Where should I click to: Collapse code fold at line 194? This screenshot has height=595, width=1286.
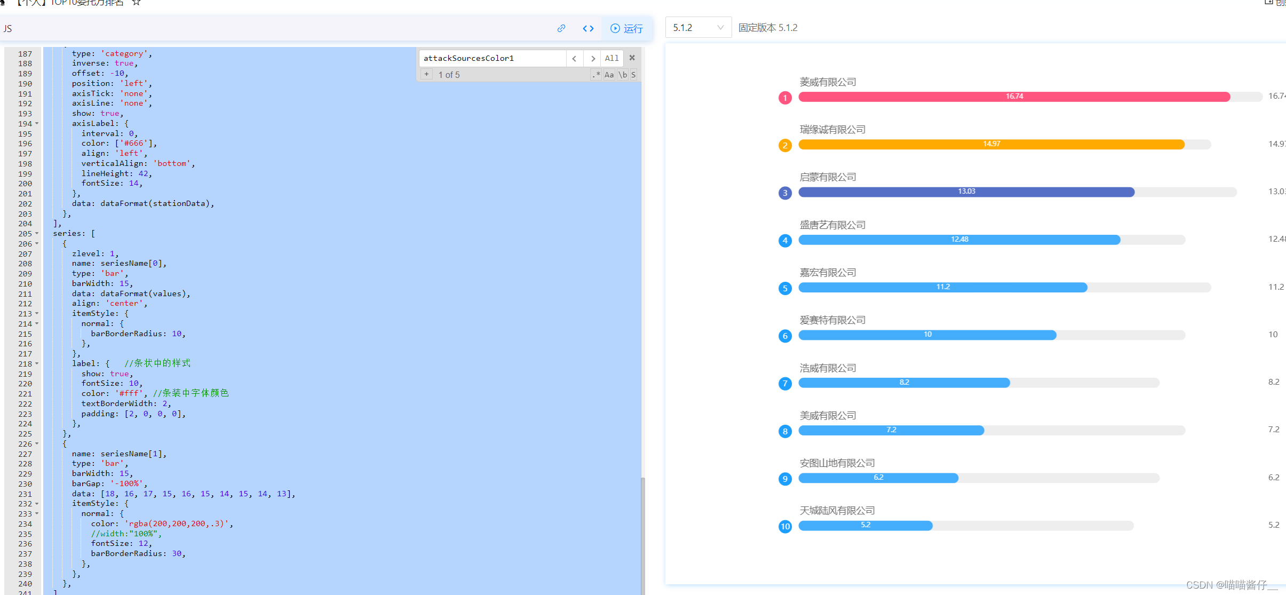click(x=37, y=124)
